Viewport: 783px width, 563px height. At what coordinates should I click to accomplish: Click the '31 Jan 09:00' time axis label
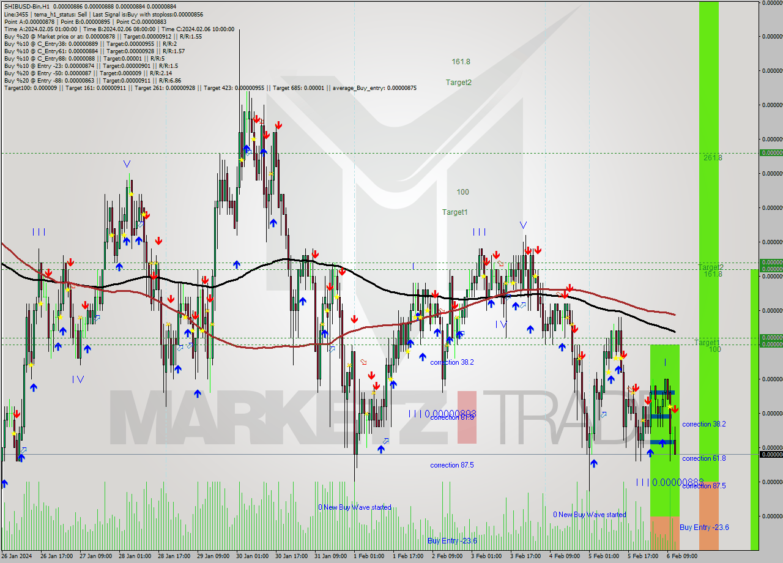(331, 556)
